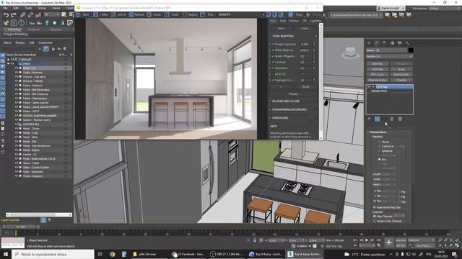Open the project path dropdown in toolbar
This screenshot has width=462, height=259.
point(356,14)
